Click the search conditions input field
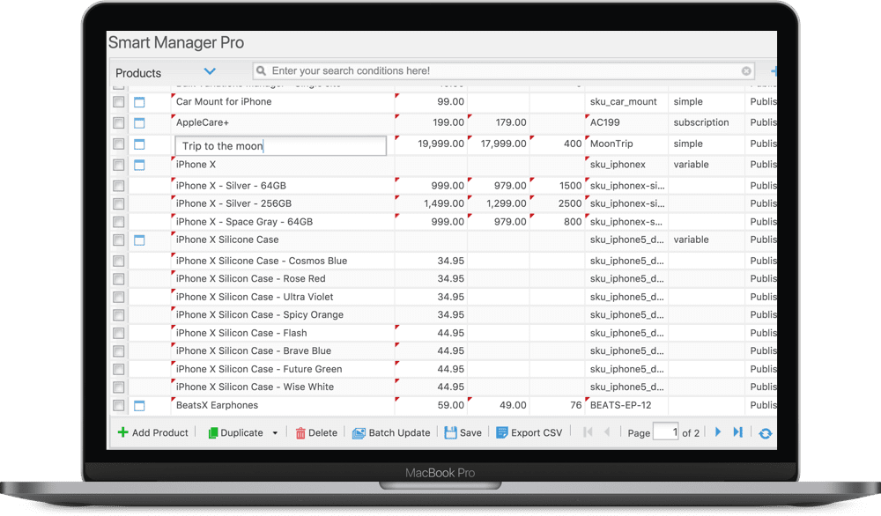This screenshot has width=881, height=516. pyautogui.click(x=504, y=70)
